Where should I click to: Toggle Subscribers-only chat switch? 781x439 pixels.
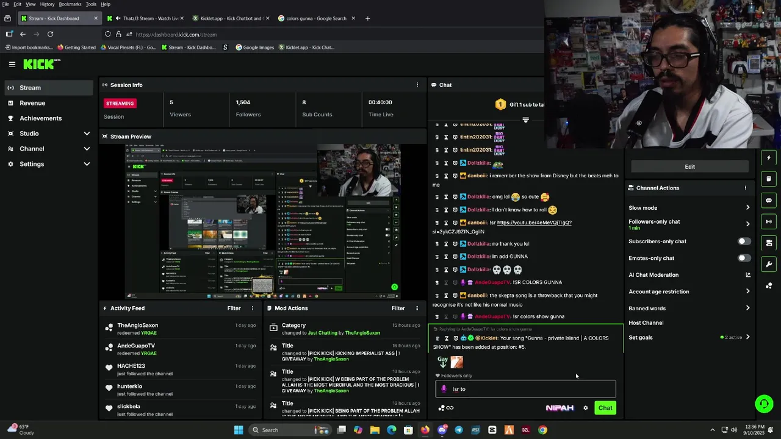(x=744, y=241)
